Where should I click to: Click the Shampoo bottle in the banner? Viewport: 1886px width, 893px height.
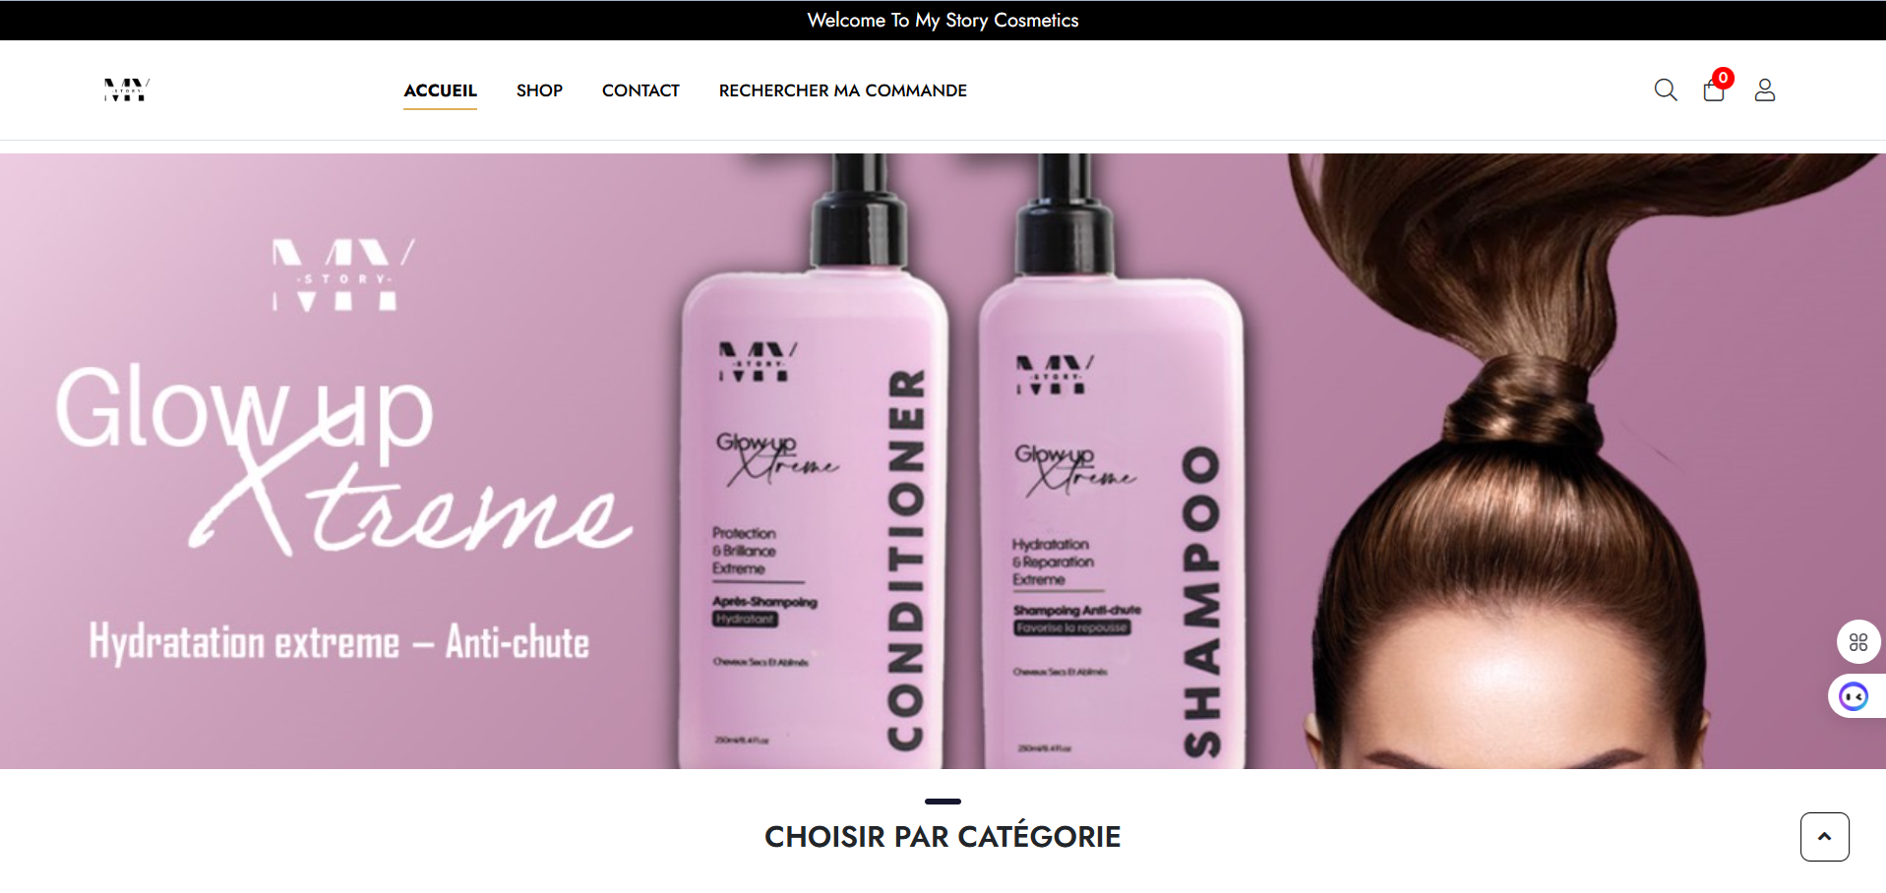click(x=1112, y=462)
